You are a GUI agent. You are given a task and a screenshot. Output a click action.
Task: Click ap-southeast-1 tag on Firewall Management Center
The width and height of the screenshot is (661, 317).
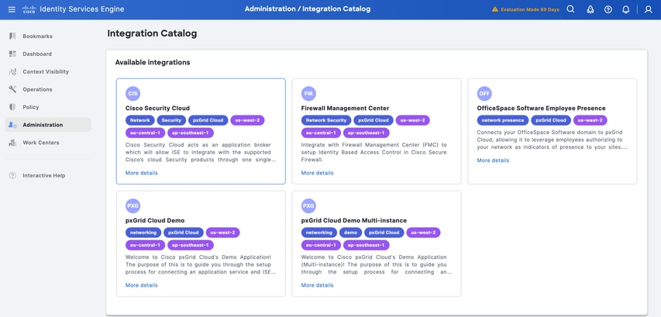367,133
